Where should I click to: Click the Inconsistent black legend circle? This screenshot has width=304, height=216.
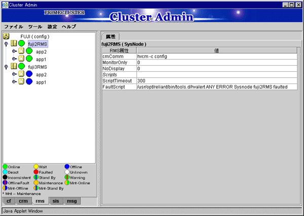click(5, 177)
